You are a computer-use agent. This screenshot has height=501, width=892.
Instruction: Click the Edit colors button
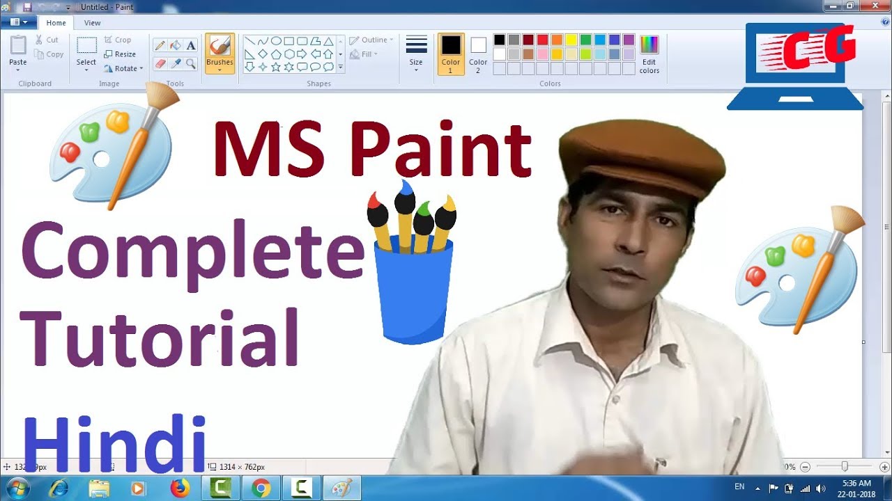coord(649,54)
